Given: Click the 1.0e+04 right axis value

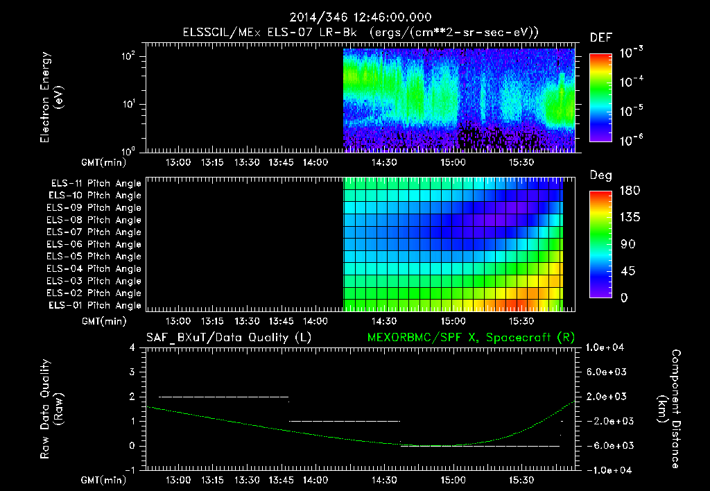Looking at the screenshot, I should pos(605,347).
